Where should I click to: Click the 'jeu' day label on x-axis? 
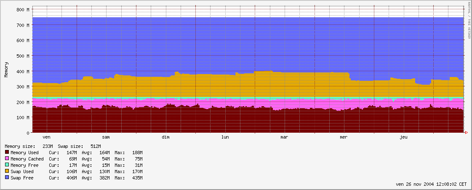point(403,137)
